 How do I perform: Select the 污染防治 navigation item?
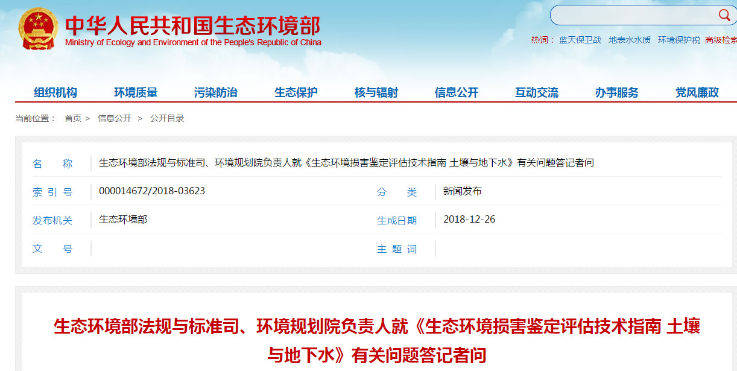click(x=216, y=92)
